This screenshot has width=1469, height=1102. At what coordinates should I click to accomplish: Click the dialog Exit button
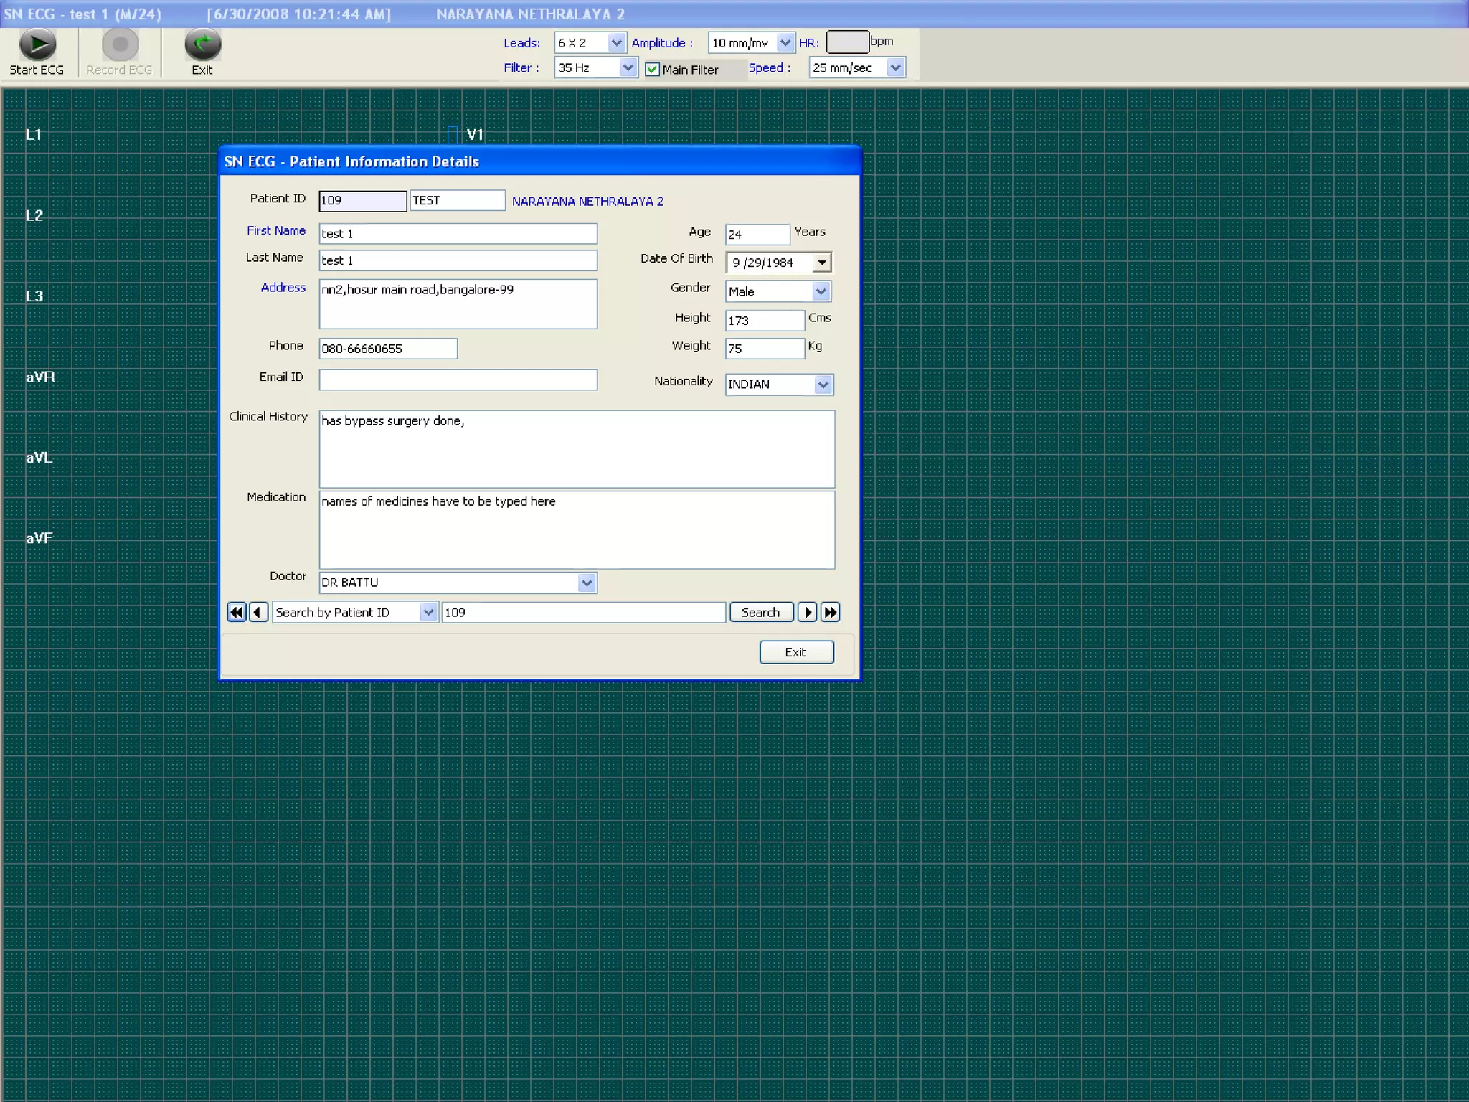[x=796, y=652]
